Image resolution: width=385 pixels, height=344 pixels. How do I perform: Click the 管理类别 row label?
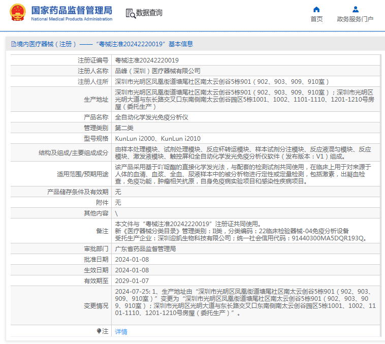coord(96,128)
